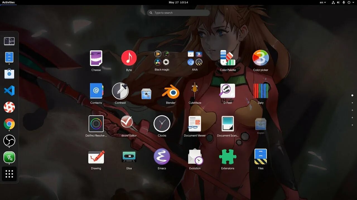Click the faded Dolphin icon
The height and width of the screenshot is (200, 357).
pyautogui.click(x=260, y=124)
